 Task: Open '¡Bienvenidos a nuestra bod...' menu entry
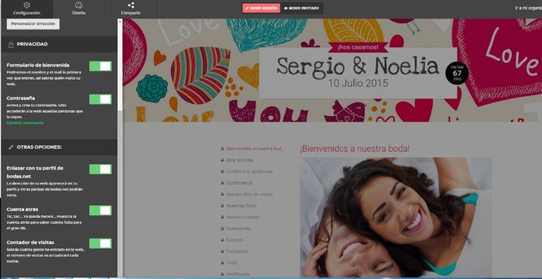click(255, 149)
